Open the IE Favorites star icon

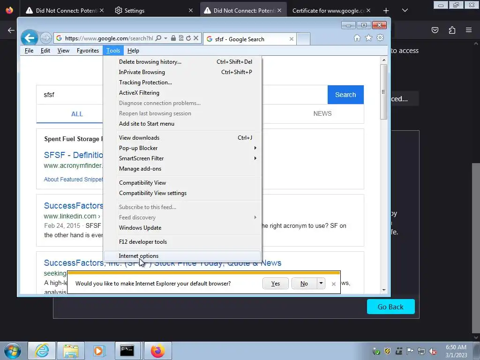point(368,38)
